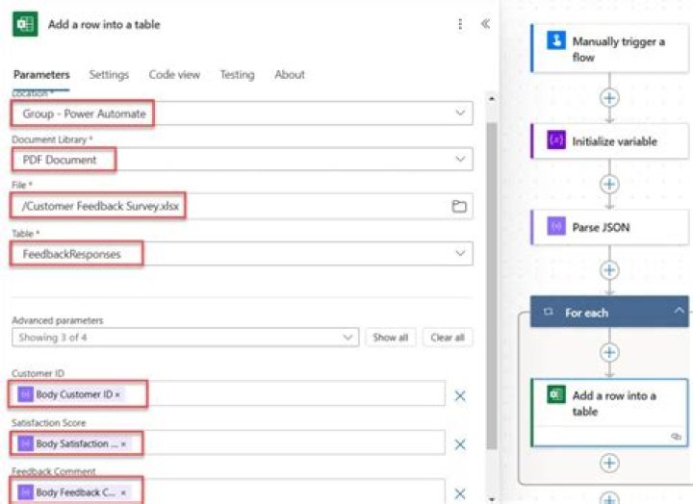Viewport: 693px width, 504px height.
Task: Click the panel scrollbar up arrow
Action: (x=492, y=99)
